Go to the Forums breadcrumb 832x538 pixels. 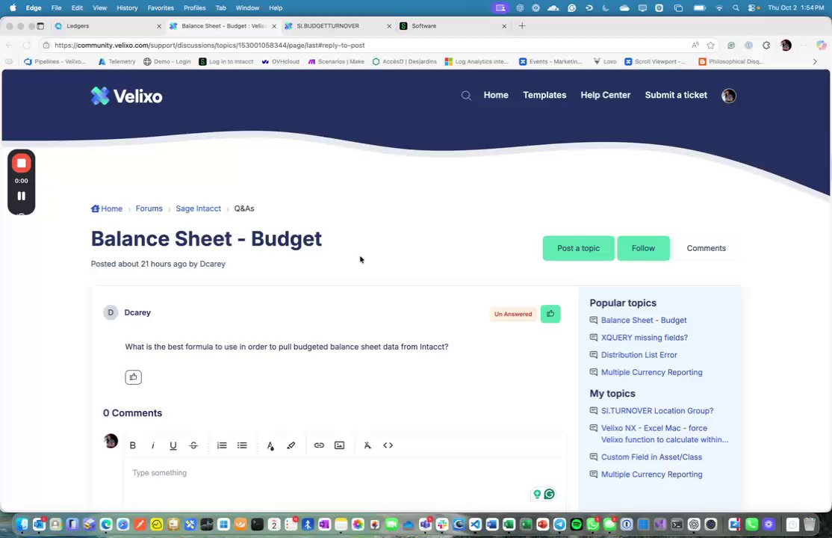click(x=149, y=208)
